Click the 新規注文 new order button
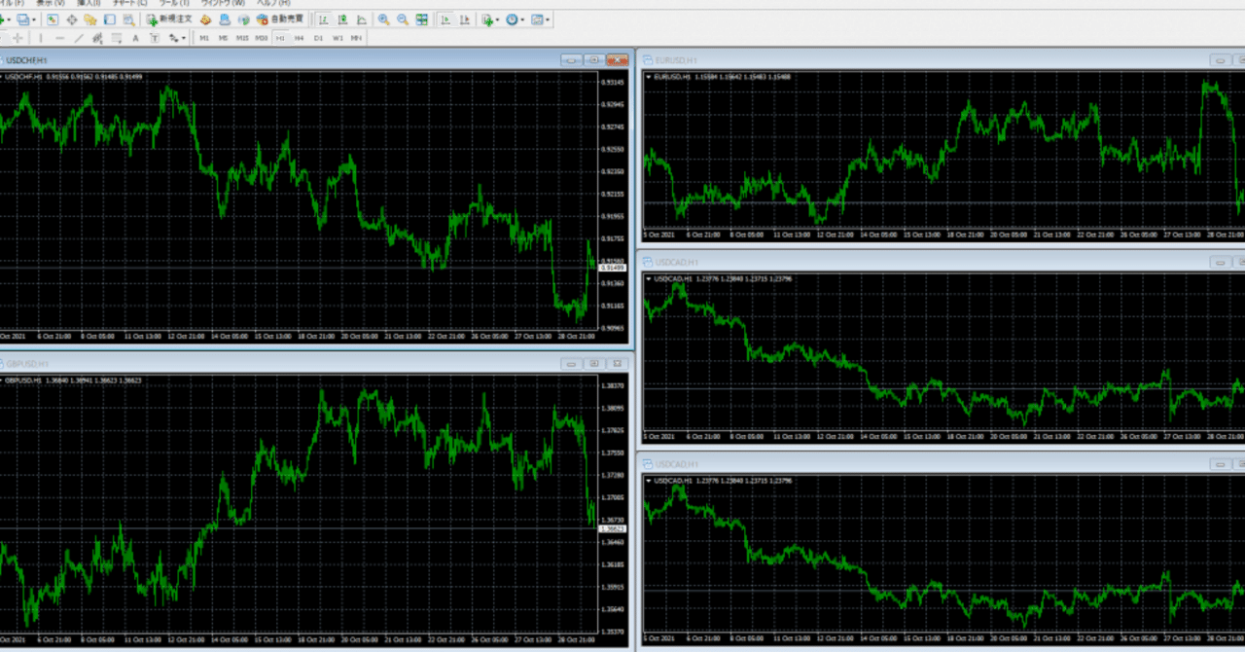This screenshot has width=1245, height=652. point(170,19)
